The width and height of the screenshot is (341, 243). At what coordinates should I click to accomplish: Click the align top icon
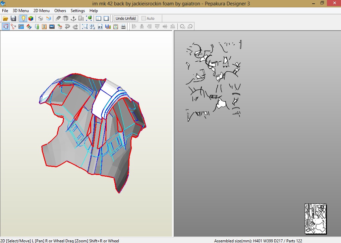click(x=157, y=26)
